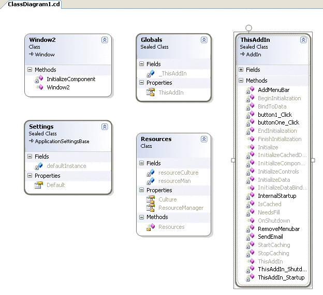Select the StopCaching method name

(x=273, y=253)
